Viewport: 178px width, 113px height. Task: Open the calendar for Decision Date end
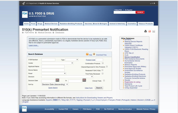84,80
